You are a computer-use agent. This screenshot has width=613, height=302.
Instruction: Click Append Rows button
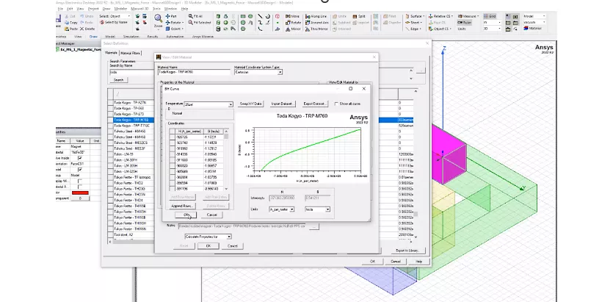click(x=182, y=206)
